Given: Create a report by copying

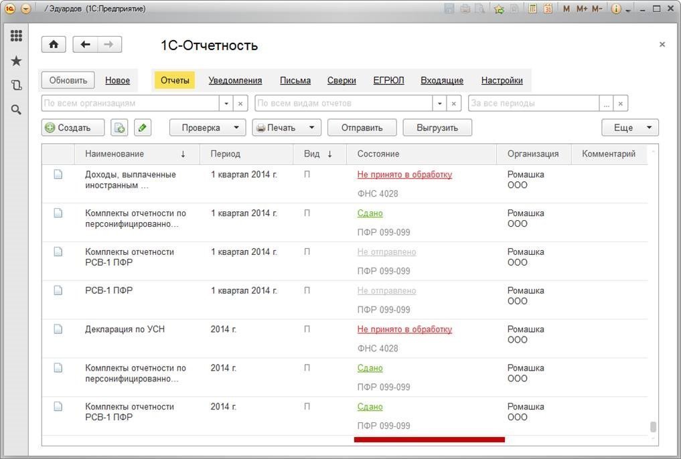Looking at the screenshot, I should click(119, 128).
